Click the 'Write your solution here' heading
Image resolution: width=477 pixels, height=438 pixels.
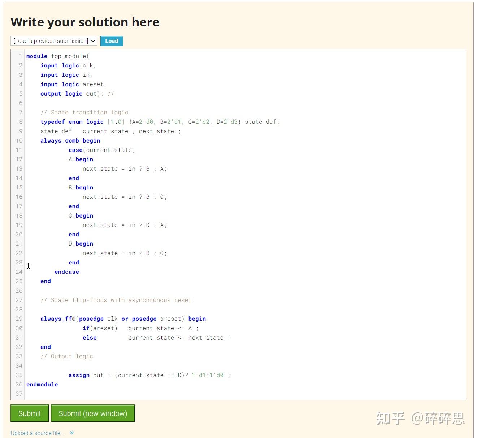click(85, 22)
